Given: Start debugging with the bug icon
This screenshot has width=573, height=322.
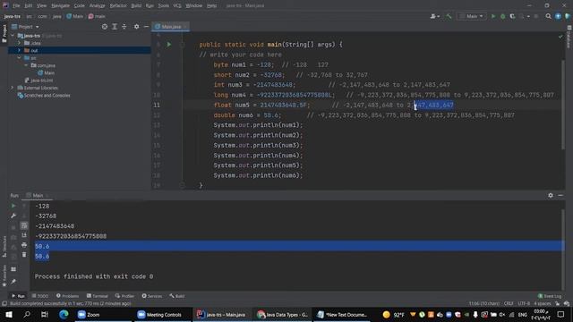Looking at the screenshot, I should [503, 16].
